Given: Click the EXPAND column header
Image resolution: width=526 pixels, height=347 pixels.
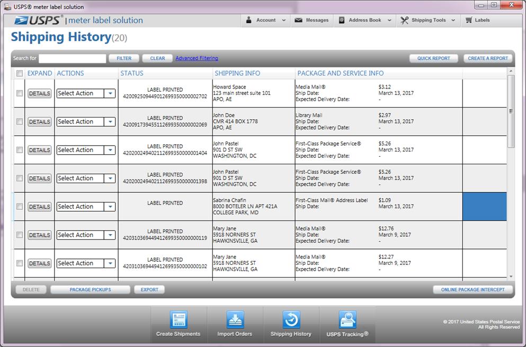Looking at the screenshot, I should 40,73.
